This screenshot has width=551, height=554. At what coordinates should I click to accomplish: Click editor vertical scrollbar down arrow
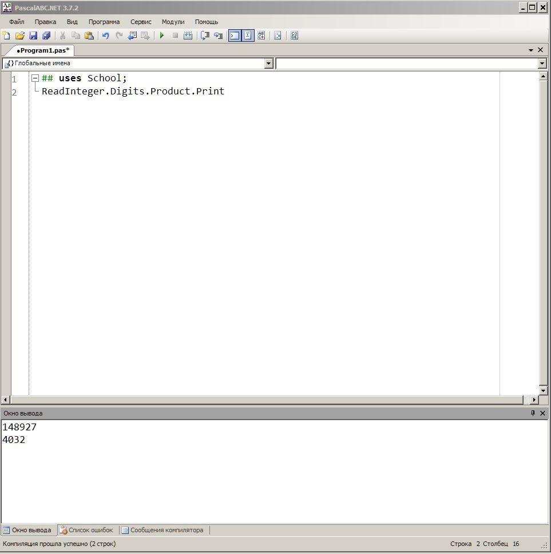[543, 390]
